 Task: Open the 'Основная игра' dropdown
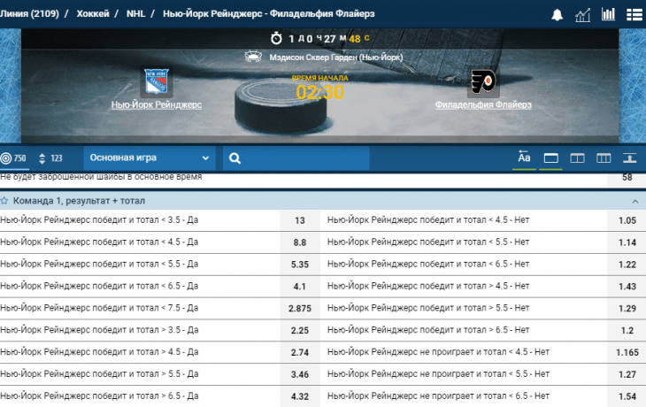150,158
